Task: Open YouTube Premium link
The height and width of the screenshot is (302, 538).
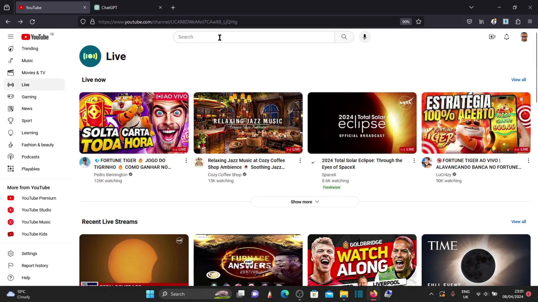Action: pyautogui.click(x=34, y=198)
